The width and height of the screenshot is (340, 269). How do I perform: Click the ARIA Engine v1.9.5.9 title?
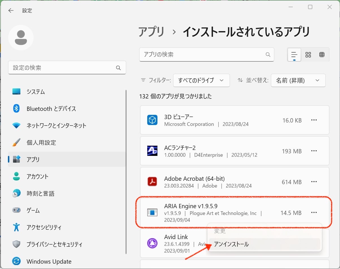191,206
